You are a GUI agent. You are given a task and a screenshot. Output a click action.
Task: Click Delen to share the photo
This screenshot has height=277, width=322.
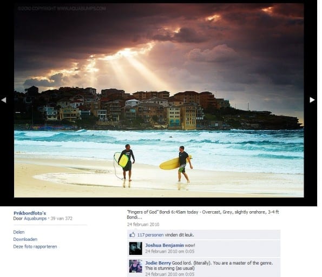(x=19, y=232)
